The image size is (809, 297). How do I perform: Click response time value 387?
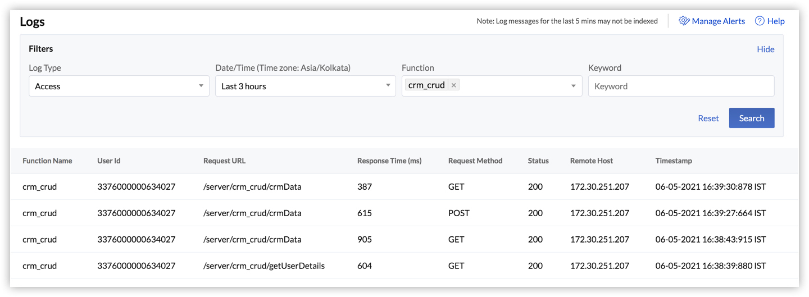pos(365,186)
